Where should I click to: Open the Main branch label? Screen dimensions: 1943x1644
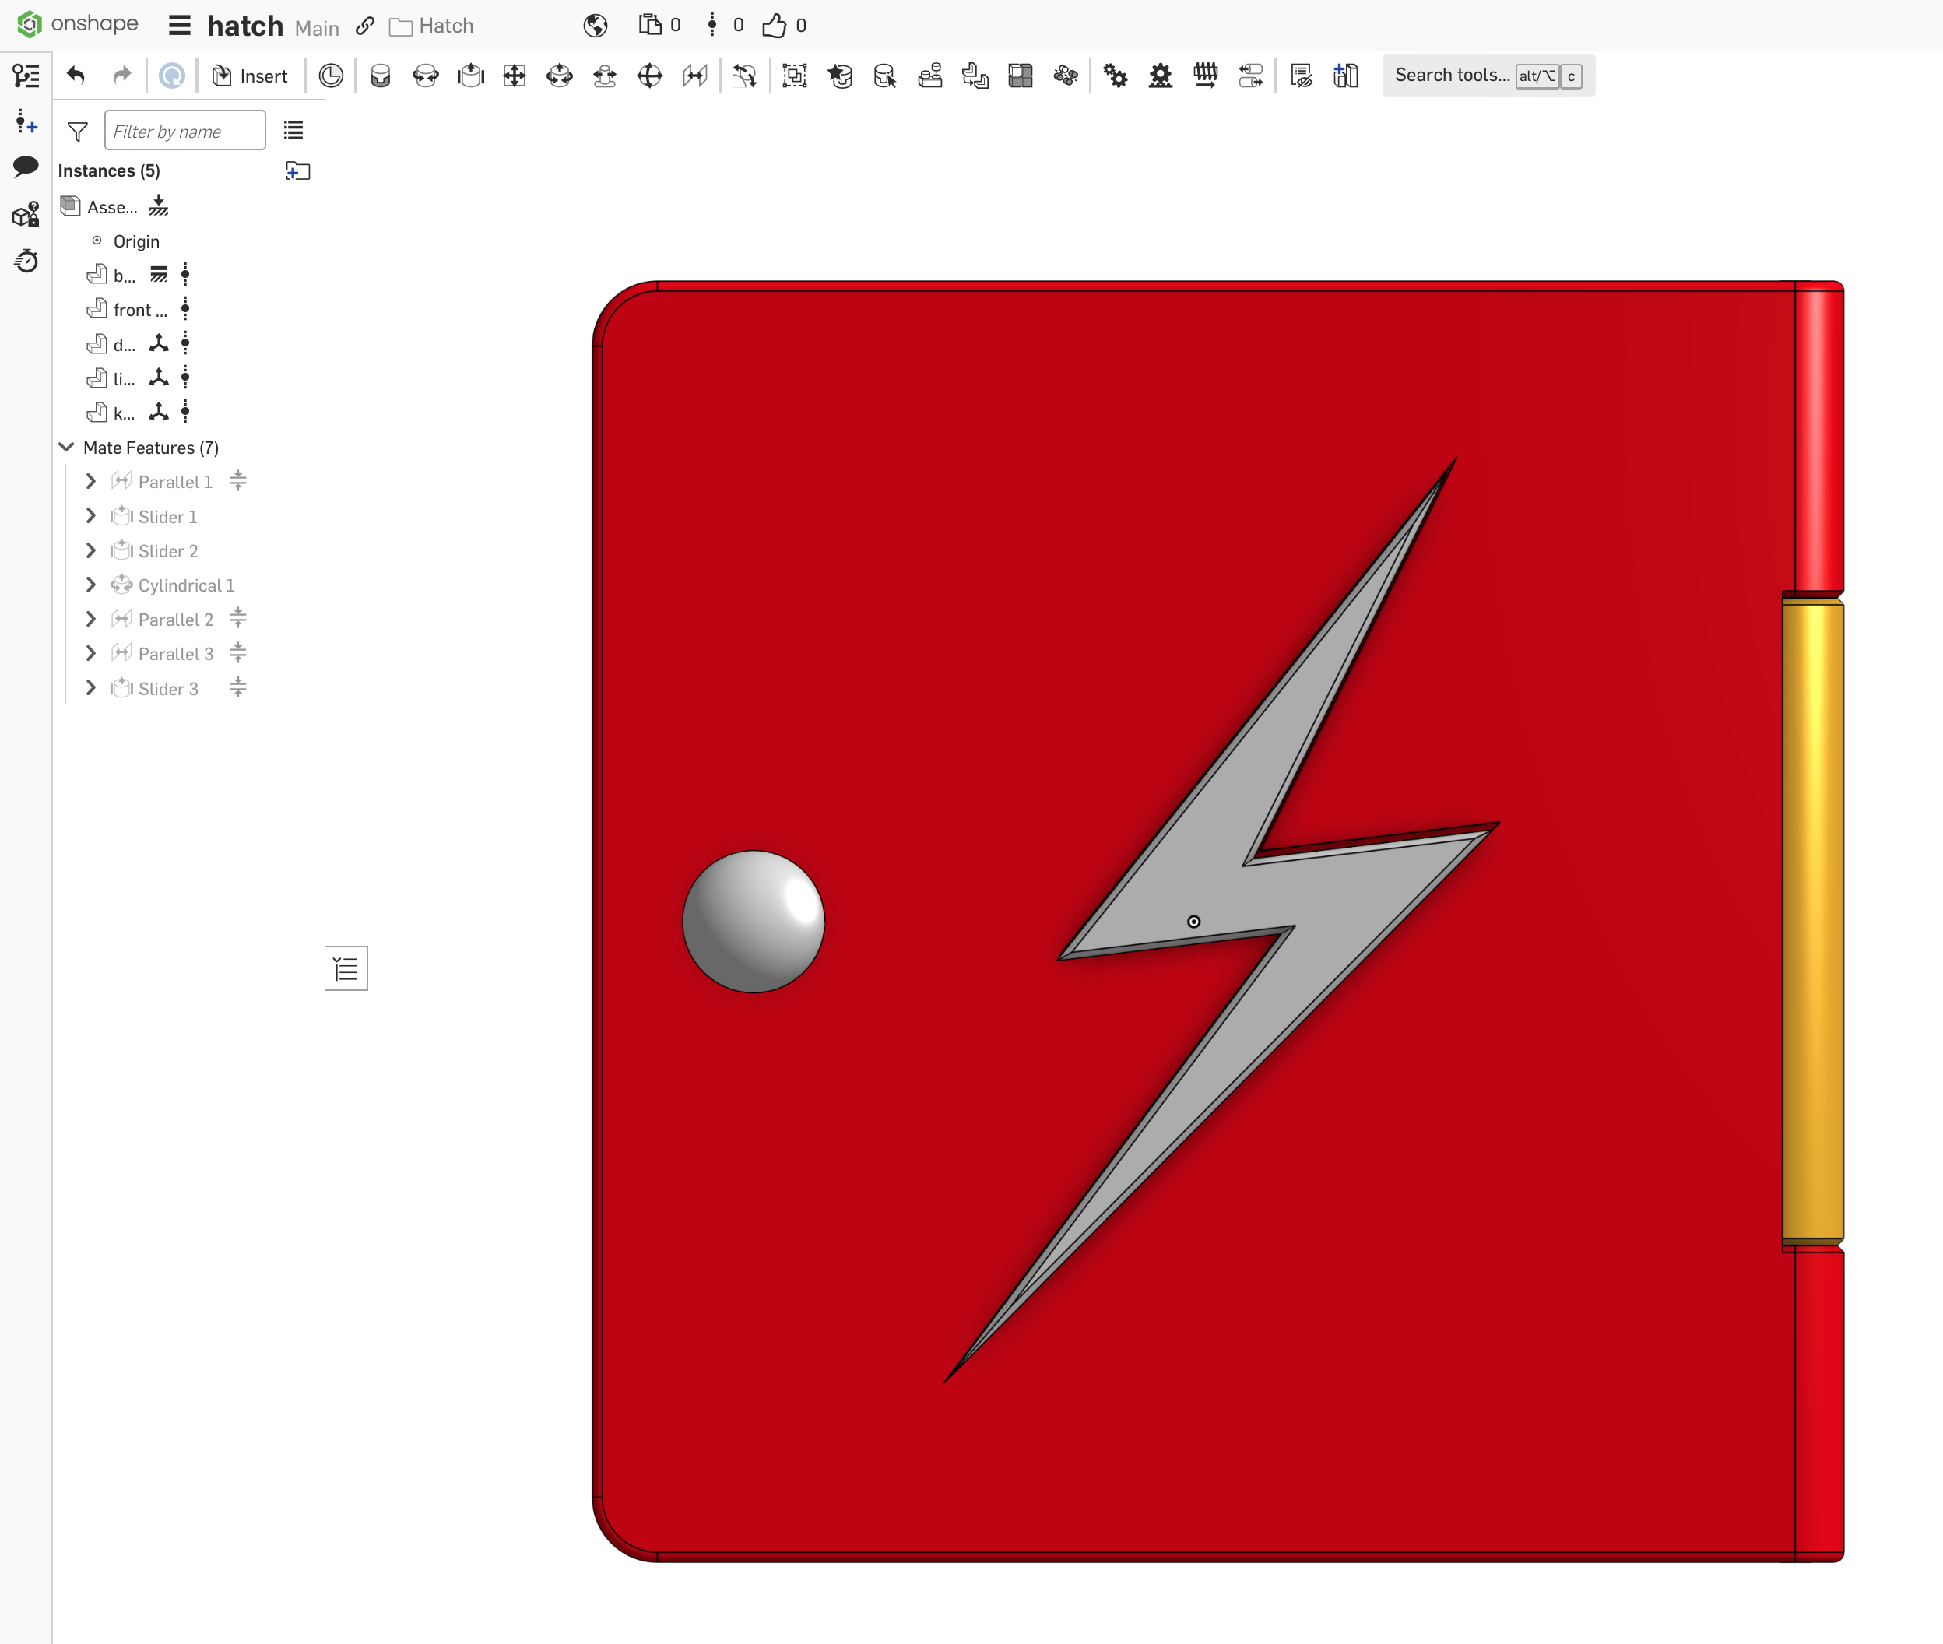317,28
